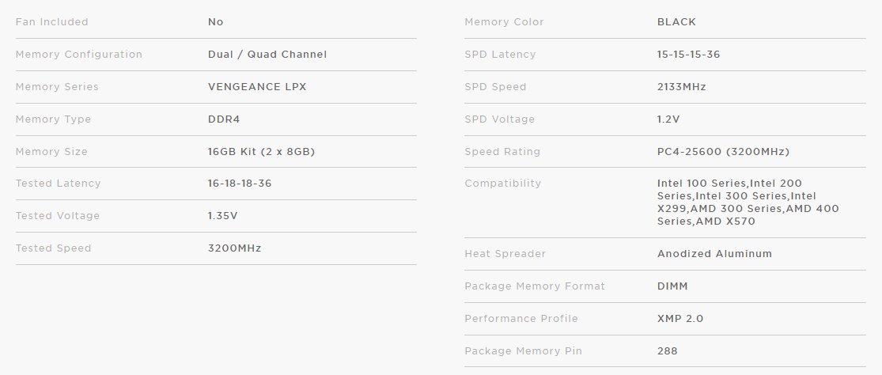Click the "XMP 2.0" performance profile value

click(679, 319)
